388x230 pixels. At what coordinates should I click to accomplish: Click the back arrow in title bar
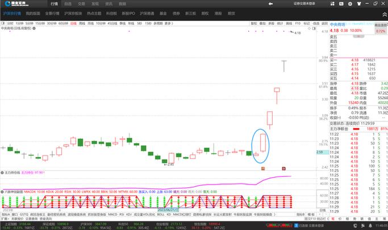tap(270, 4)
